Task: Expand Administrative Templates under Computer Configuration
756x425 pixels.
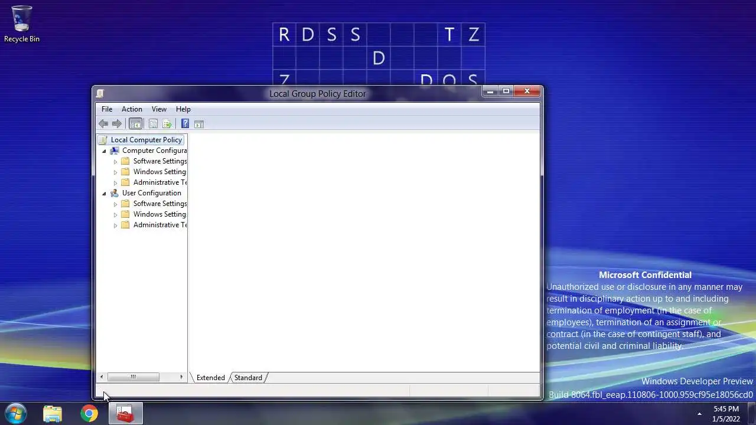Action: pyautogui.click(x=116, y=182)
